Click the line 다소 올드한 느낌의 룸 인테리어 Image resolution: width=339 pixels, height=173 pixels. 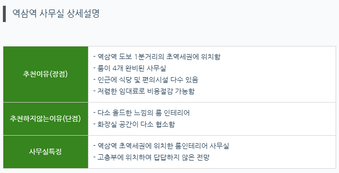141,113
